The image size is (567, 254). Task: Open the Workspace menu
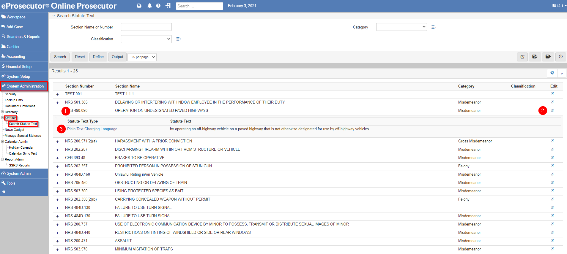(x=24, y=17)
